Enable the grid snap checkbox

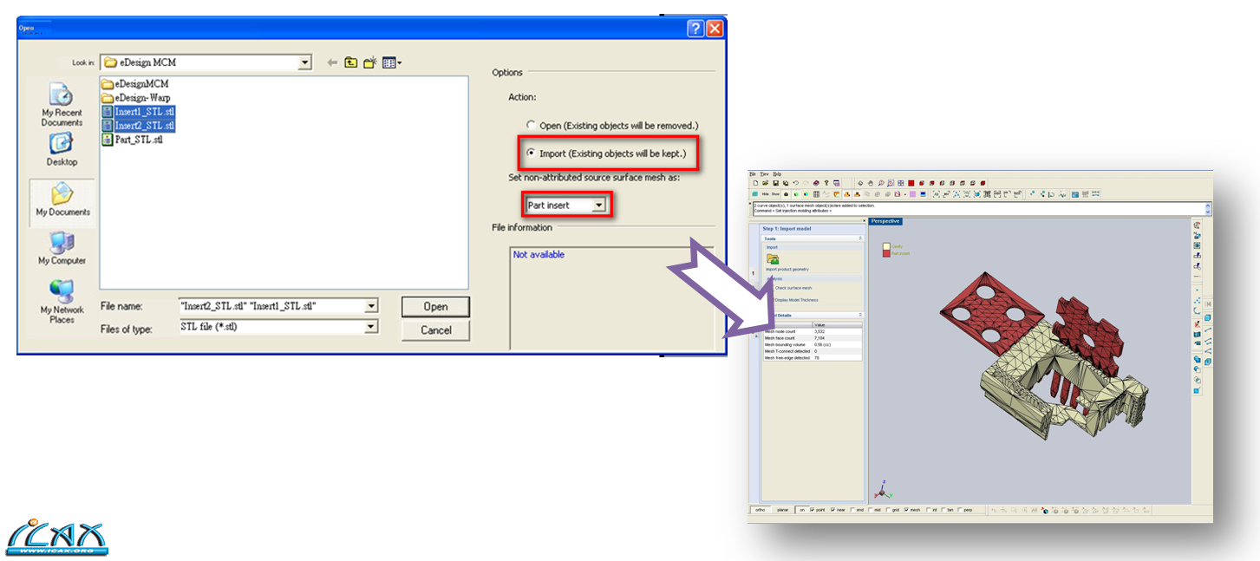888,510
